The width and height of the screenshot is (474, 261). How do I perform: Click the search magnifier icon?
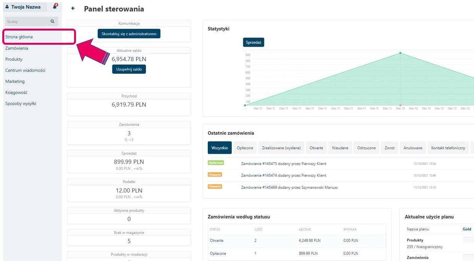click(52, 22)
